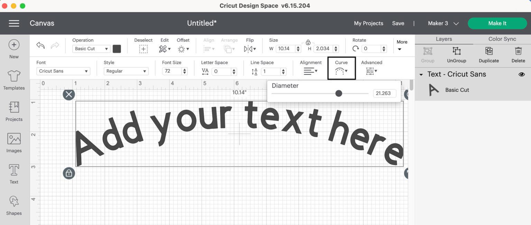This screenshot has height=225, width=531.
Task: Open the Font dropdown
Action: coord(63,71)
